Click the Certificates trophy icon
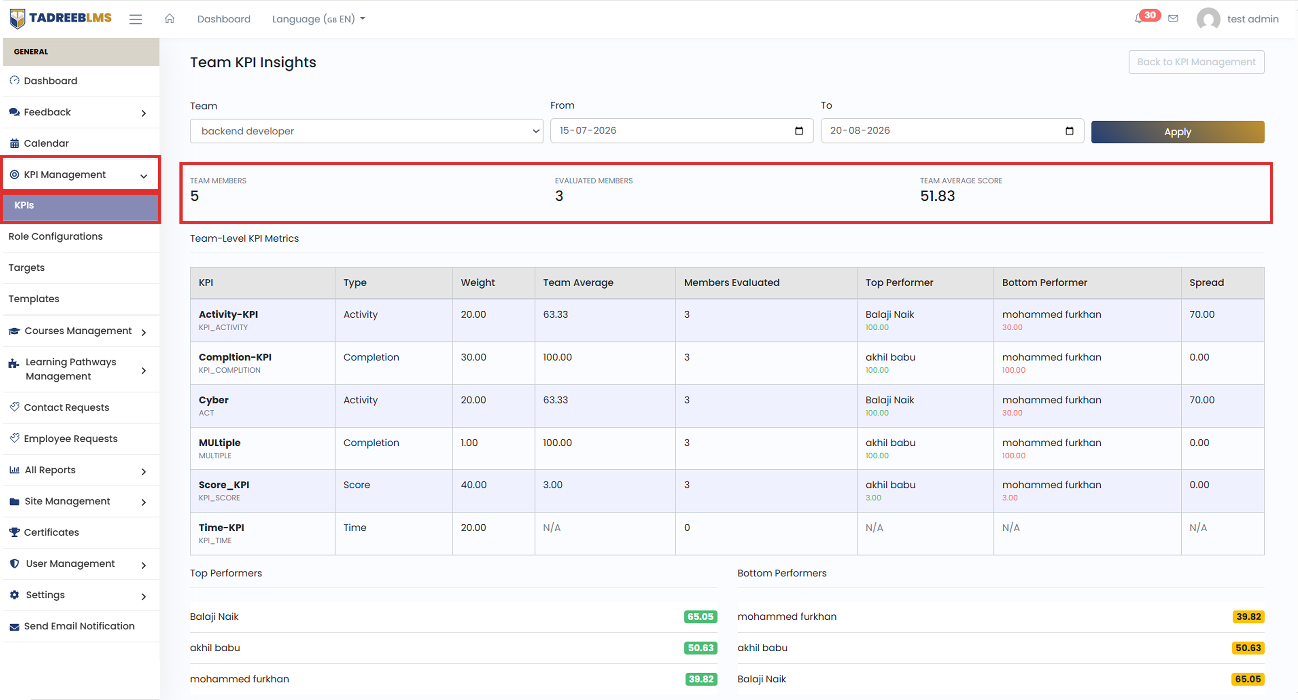The width and height of the screenshot is (1298, 700). coord(15,532)
